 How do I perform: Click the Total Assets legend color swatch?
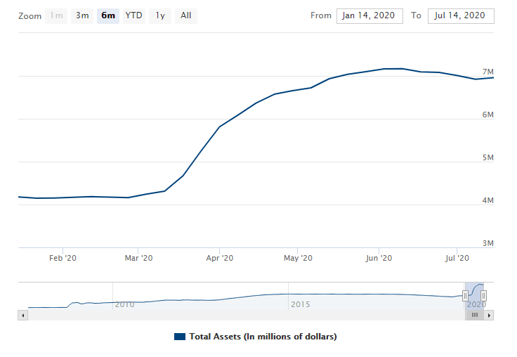click(179, 337)
